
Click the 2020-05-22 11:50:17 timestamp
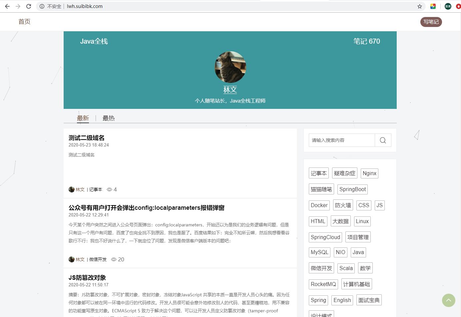(89, 285)
